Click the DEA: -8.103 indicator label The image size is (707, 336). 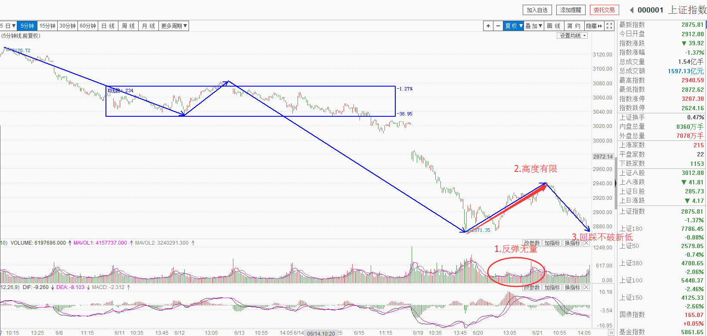70,287
